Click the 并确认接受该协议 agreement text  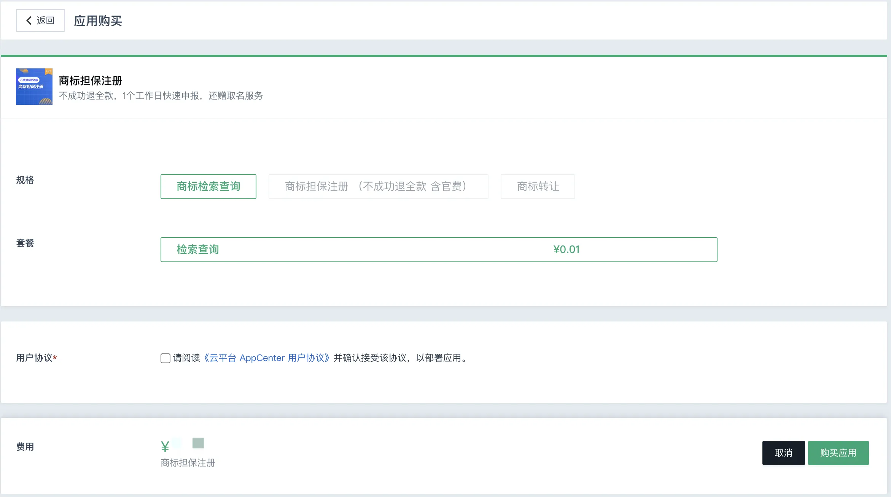click(x=371, y=358)
